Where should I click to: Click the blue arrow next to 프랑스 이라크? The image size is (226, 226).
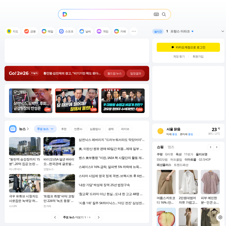(x=192, y=31)
